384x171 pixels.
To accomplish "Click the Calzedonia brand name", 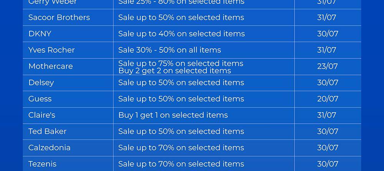I will pos(49,148).
